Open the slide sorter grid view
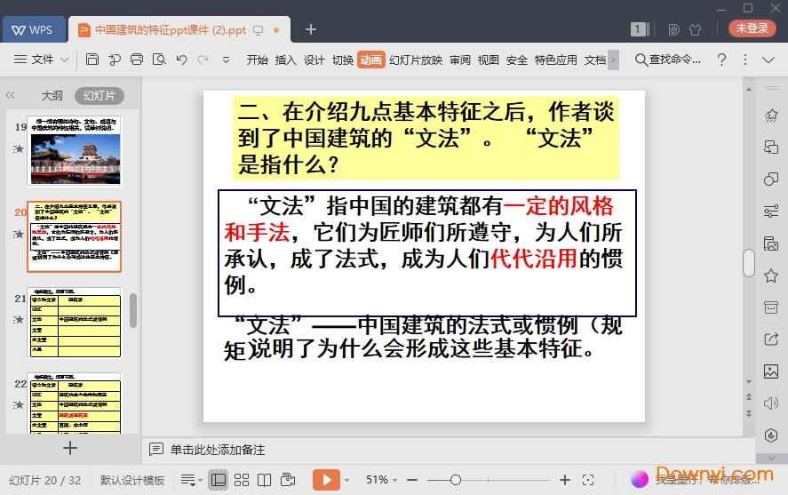 242,480
